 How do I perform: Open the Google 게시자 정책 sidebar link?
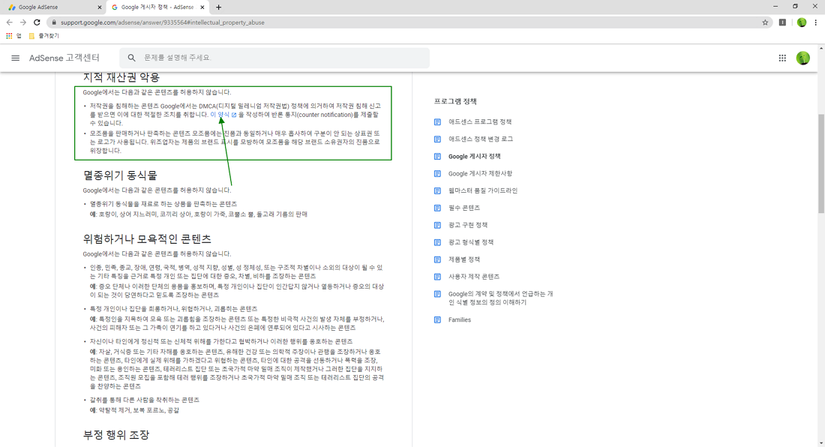tap(474, 157)
